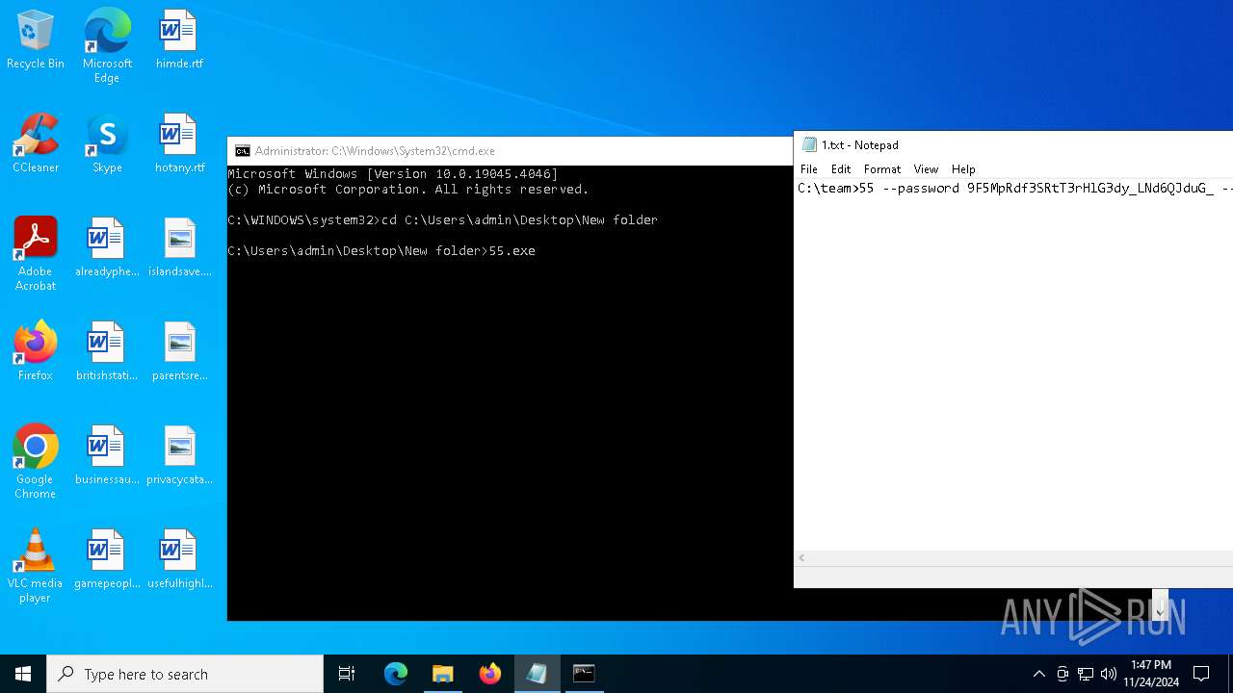Select alreadyphe... Word document icon

[x=107, y=248]
